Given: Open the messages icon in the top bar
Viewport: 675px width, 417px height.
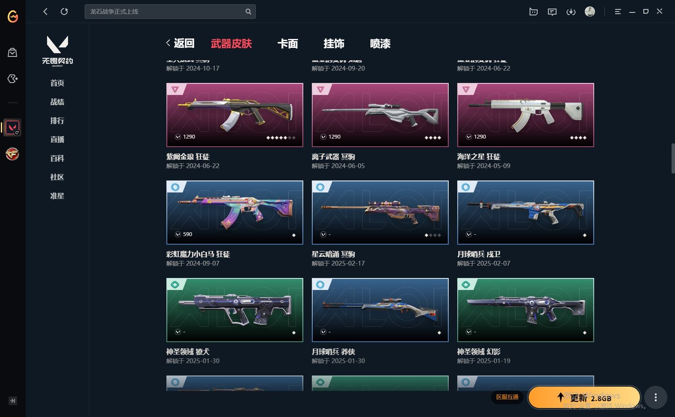Looking at the screenshot, I should [552, 12].
